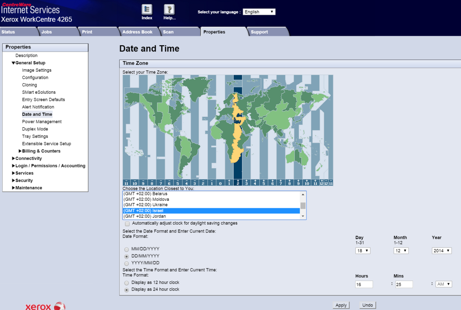
Task: Expand the Connectivity tree section
Action: tap(14, 158)
